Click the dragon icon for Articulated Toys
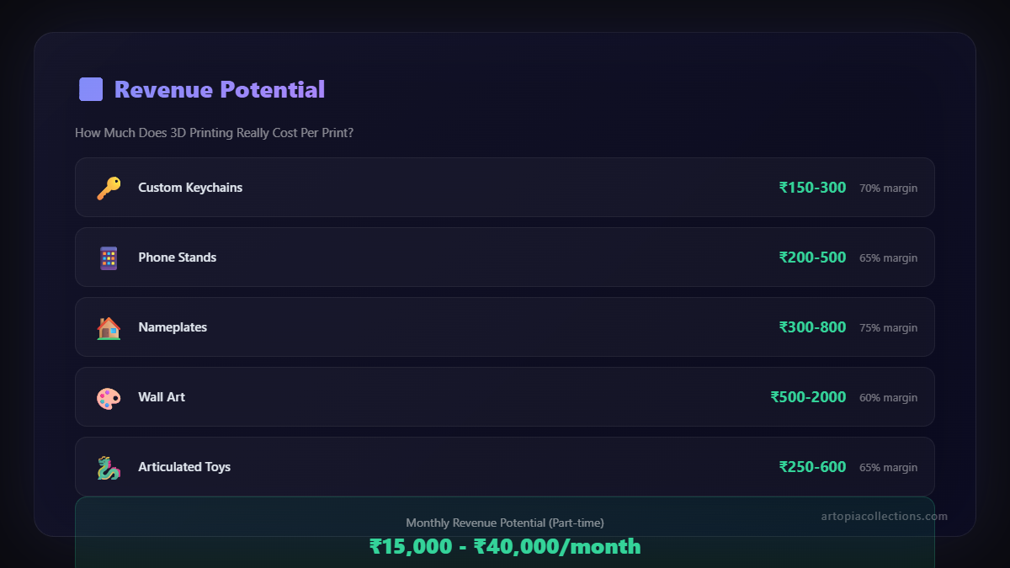Screen dimensions: 1010x568 pyautogui.click(x=109, y=467)
